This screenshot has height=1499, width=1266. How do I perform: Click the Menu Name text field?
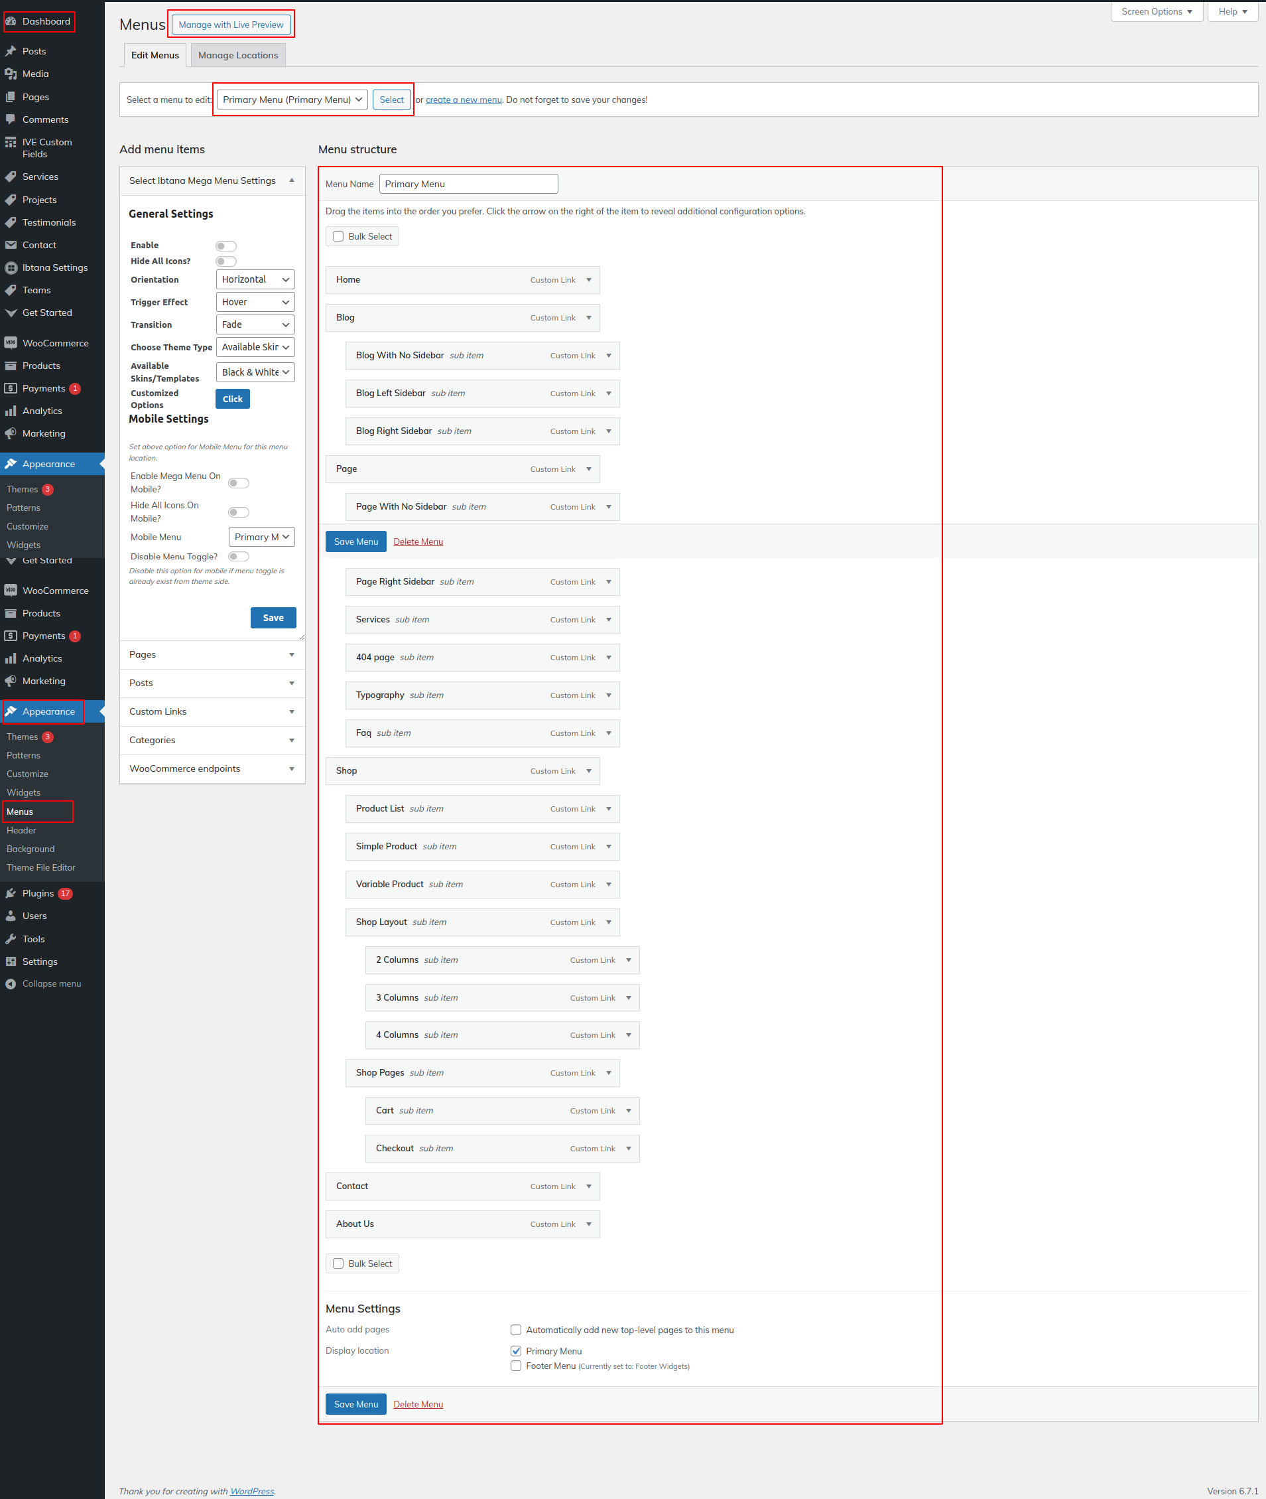(468, 184)
